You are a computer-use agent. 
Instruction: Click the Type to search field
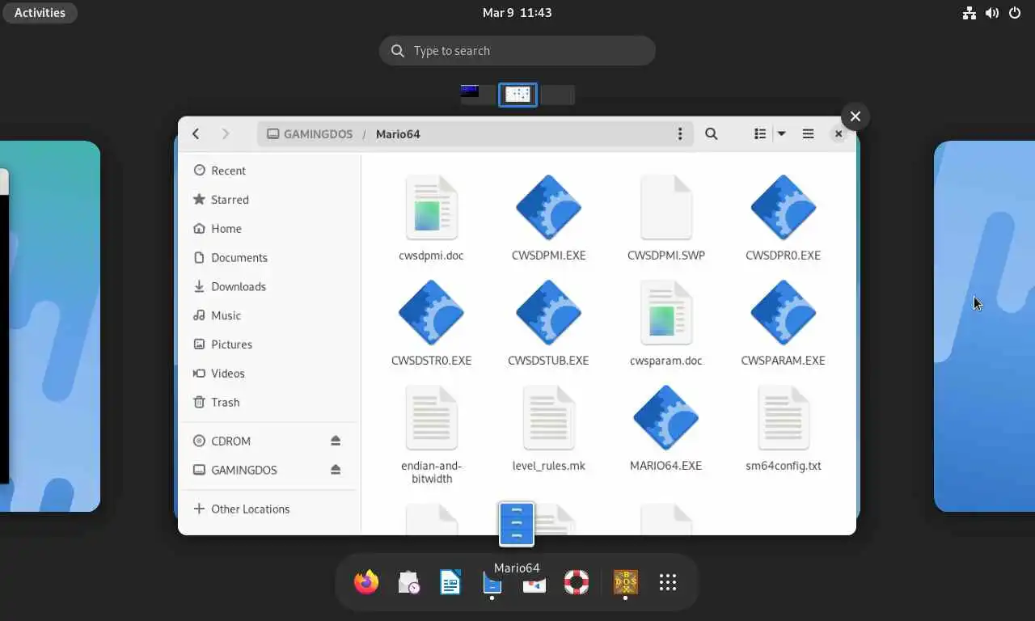click(517, 51)
